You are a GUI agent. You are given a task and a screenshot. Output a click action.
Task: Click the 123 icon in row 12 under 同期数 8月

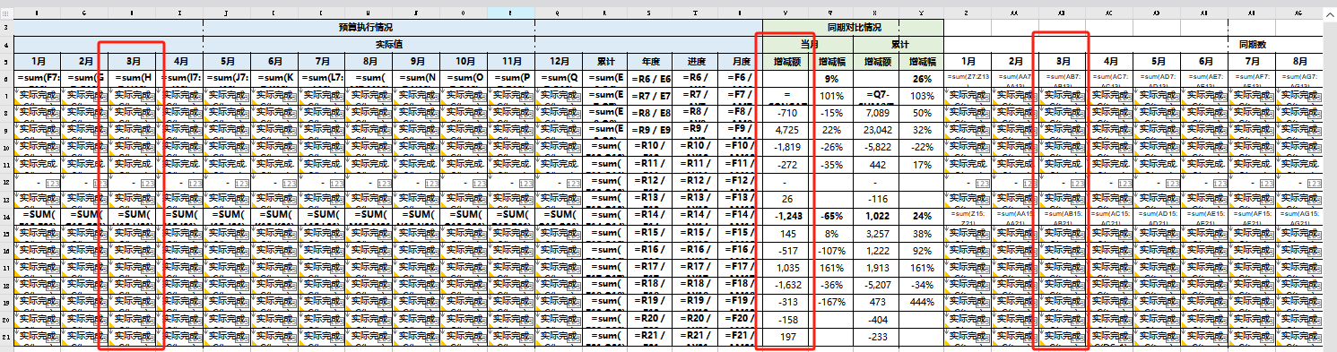[1314, 183]
